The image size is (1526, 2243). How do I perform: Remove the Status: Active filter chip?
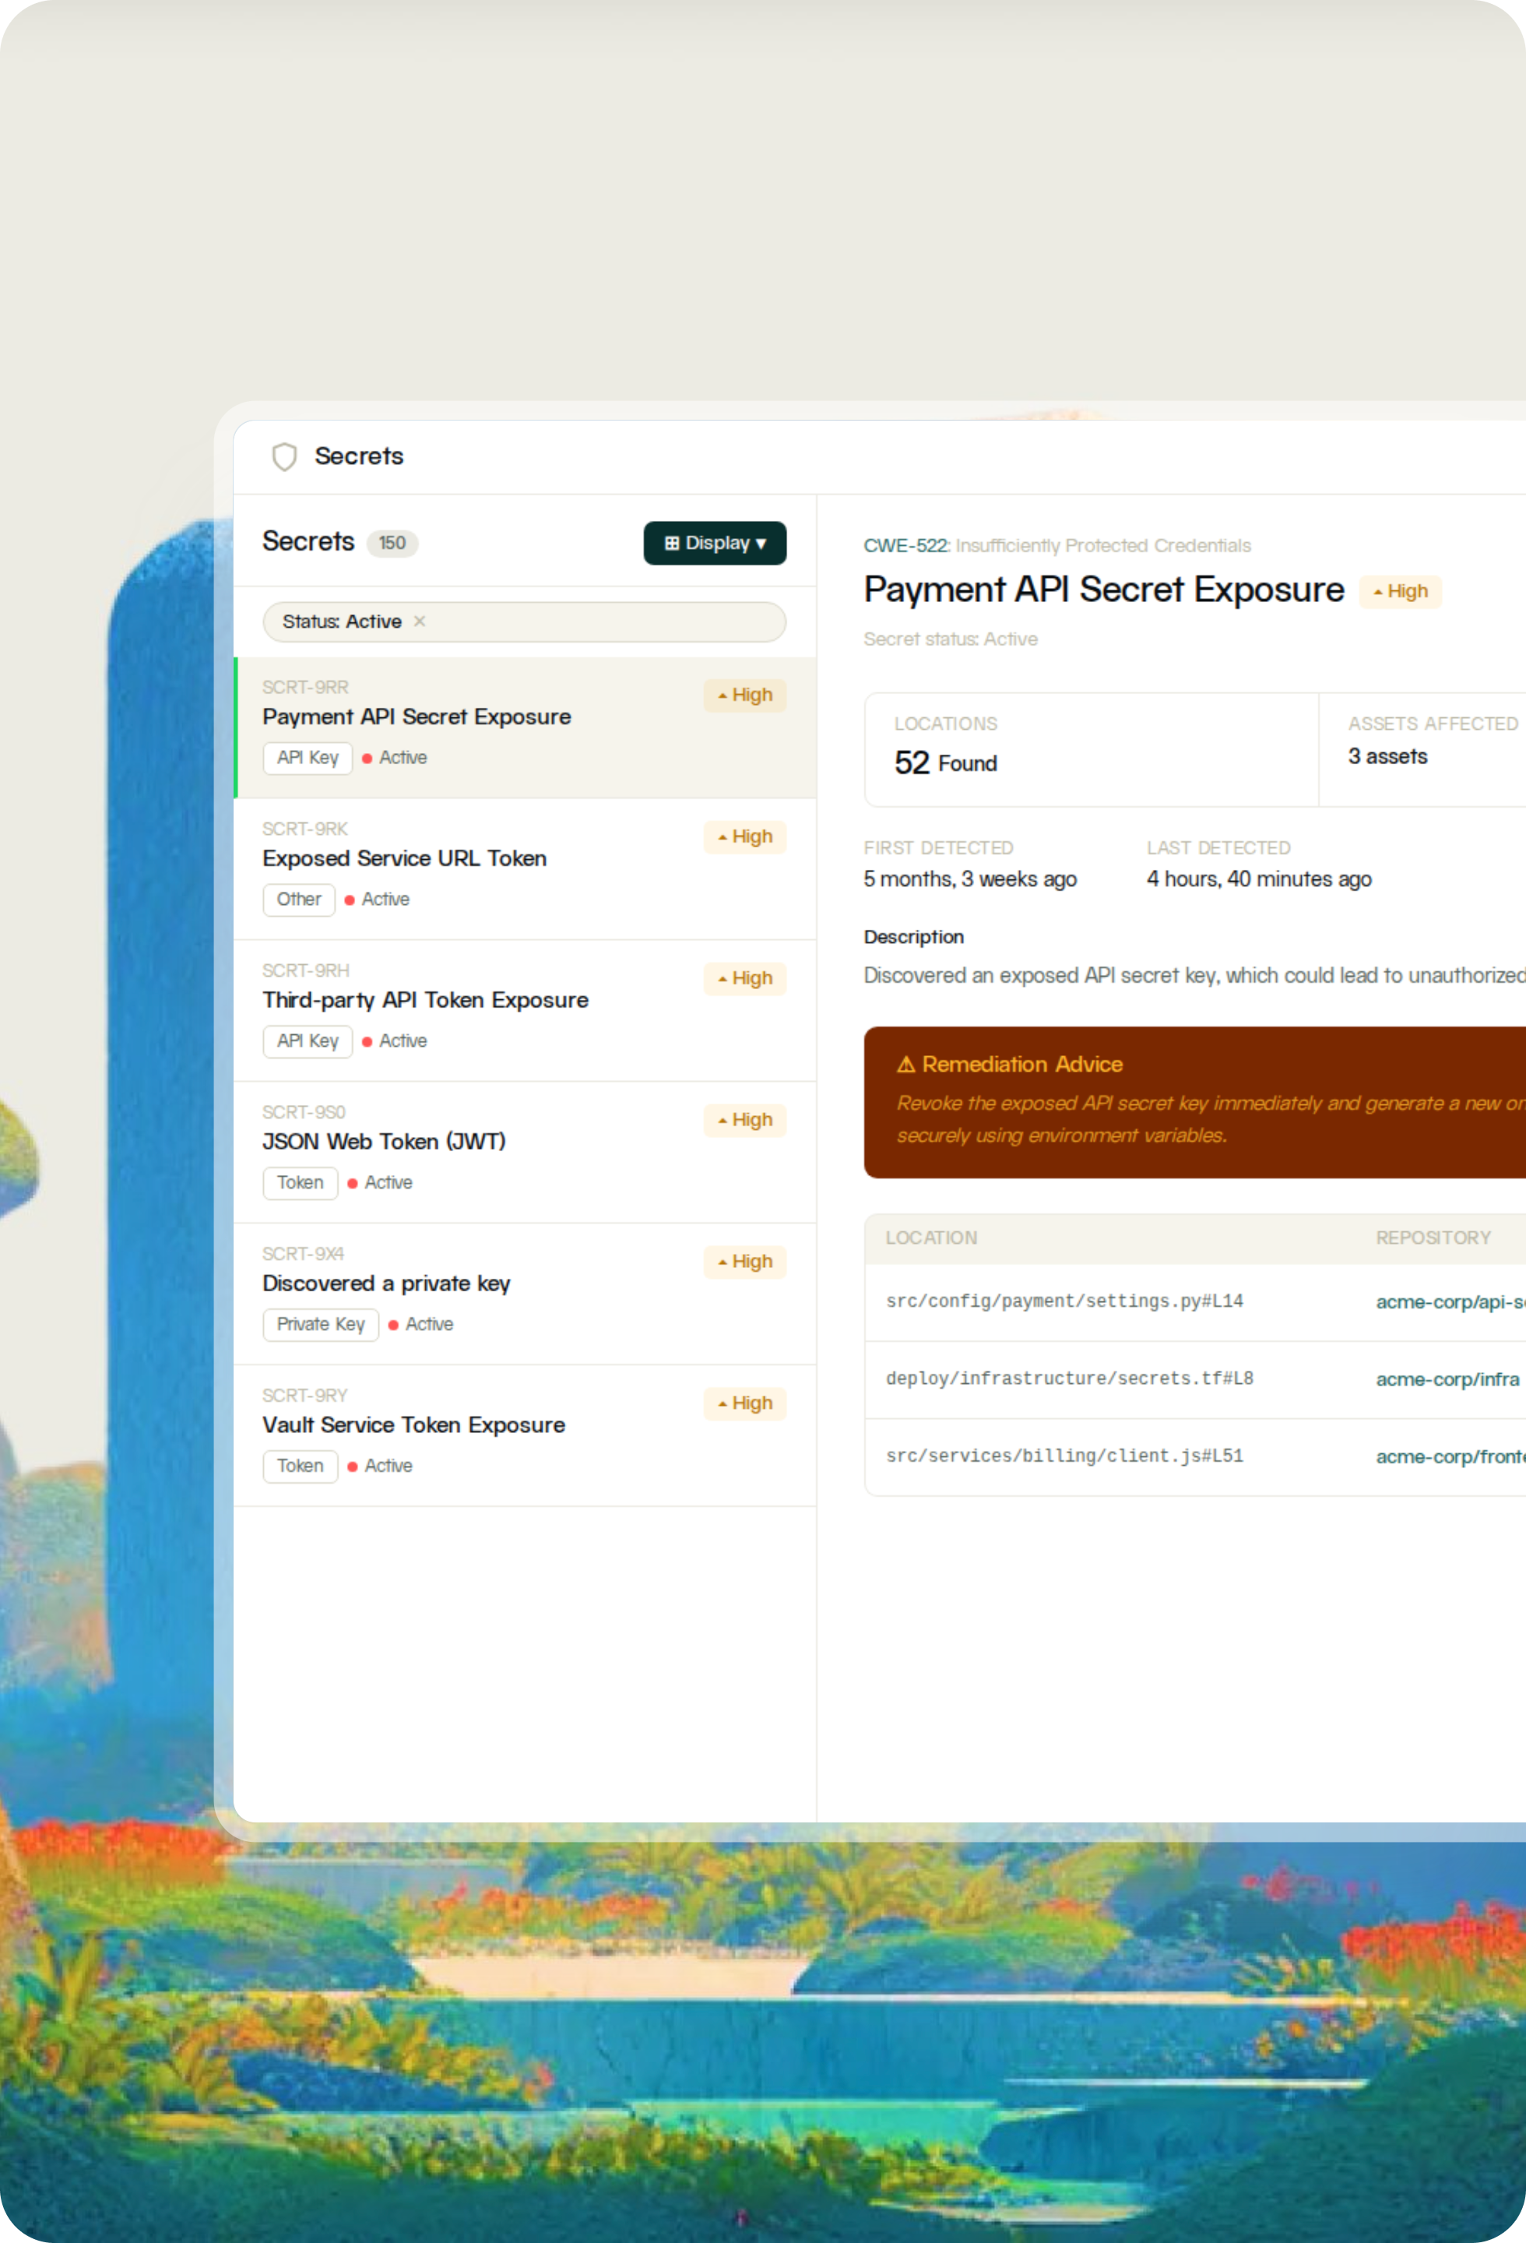[420, 621]
